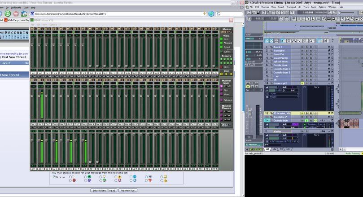Open Bounce pt2 input '-none-' dropdown
The width and height of the screenshot is (363, 197).
pyautogui.click(x=284, y=93)
